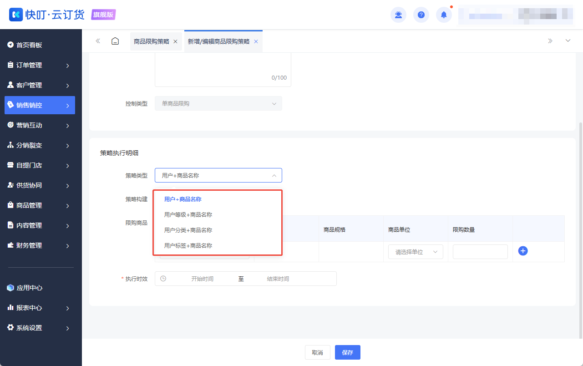Screen dimensions: 583x366
Task: Expand the 自提门店 chevron
Action: click(x=67, y=166)
